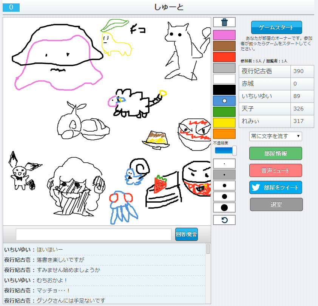The image size is (318, 306).
Task: Click the 回答/発言 submit button
Action: click(186, 234)
